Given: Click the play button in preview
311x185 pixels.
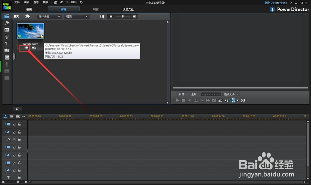Looking at the screenshot, I should coord(178,100).
